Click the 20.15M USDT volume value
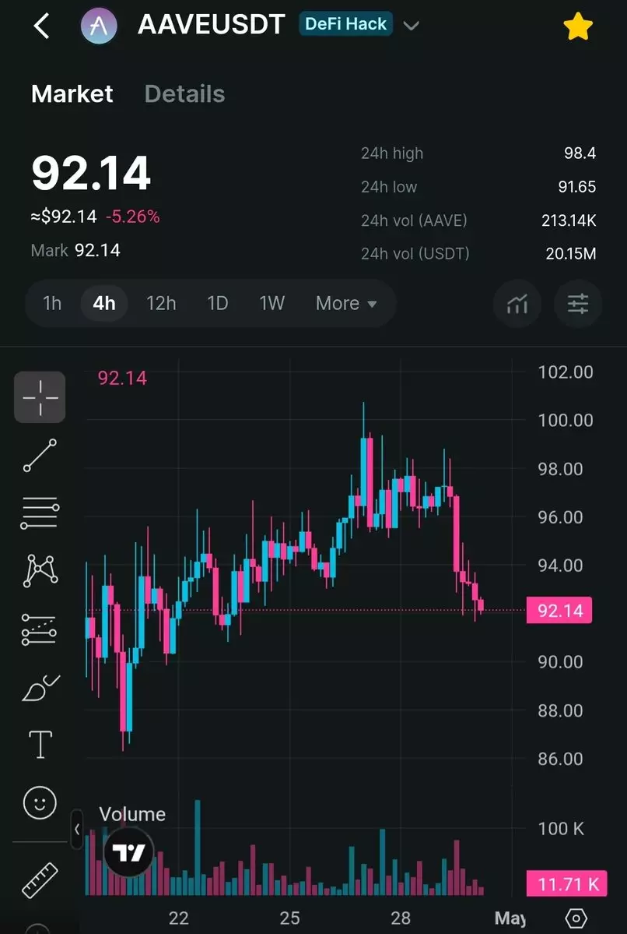Viewport: 627px width, 934px height. coord(571,254)
